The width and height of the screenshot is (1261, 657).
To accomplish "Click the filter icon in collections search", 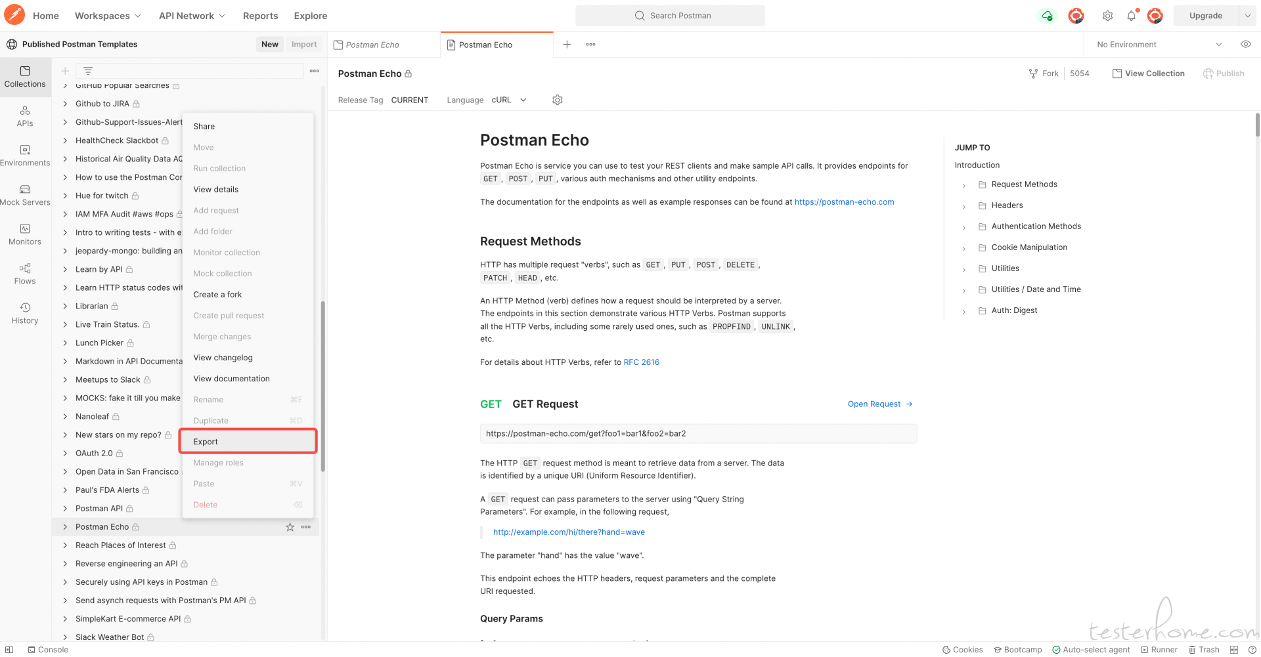I will point(88,71).
